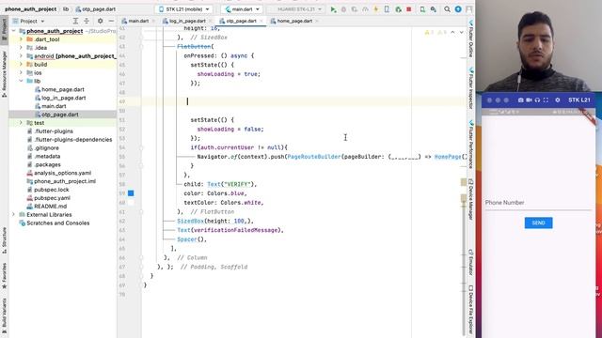Expand the .idea folder
602x338 pixels.
tap(21, 48)
